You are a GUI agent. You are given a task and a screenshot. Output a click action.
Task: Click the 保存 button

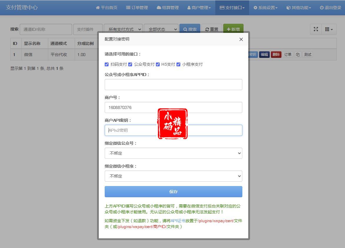click(x=173, y=192)
